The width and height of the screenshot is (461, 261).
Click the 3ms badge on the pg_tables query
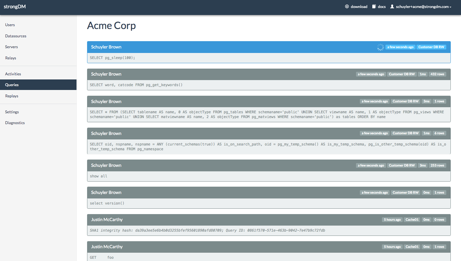point(426,101)
